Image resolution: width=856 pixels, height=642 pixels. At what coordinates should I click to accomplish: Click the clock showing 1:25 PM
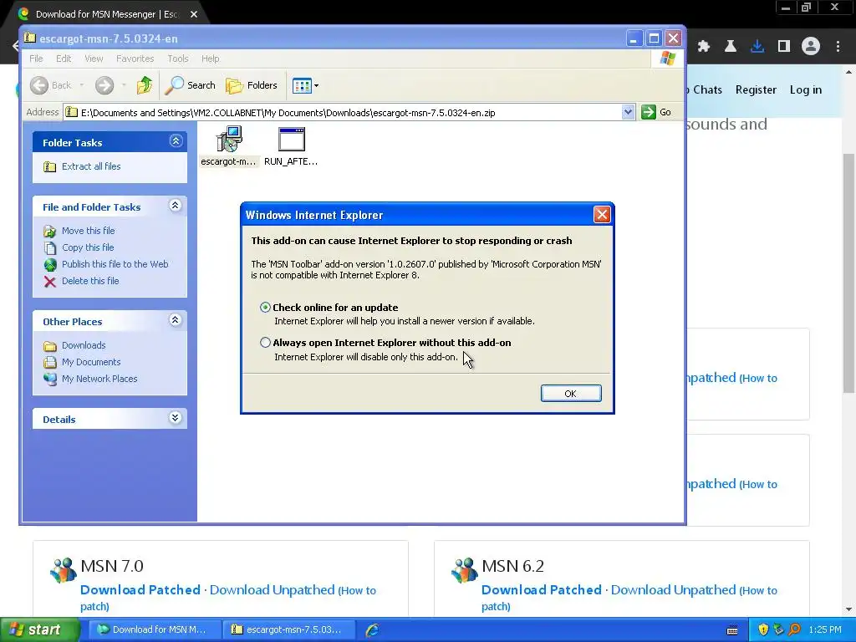[x=825, y=630]
